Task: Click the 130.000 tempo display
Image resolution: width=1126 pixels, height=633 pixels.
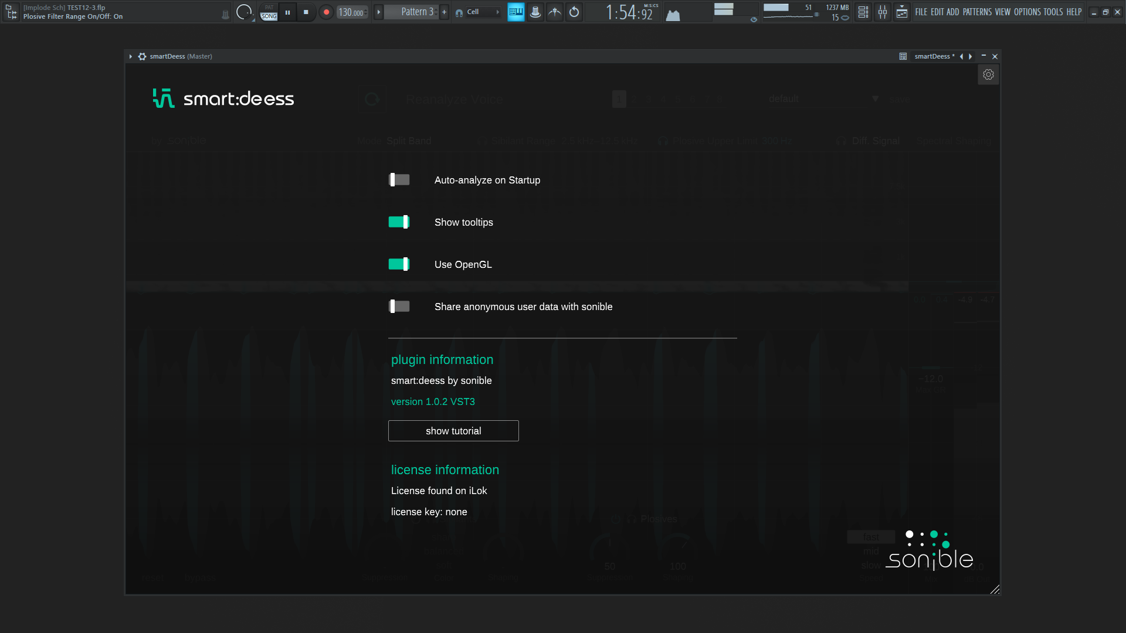Action: click(351, 12)
